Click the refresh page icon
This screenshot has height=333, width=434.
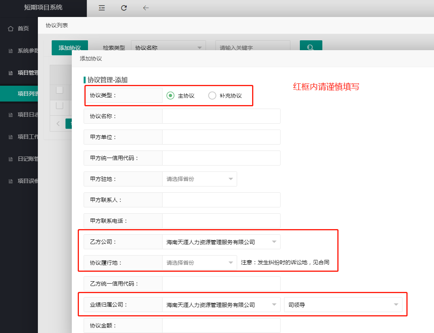point(124,8)
